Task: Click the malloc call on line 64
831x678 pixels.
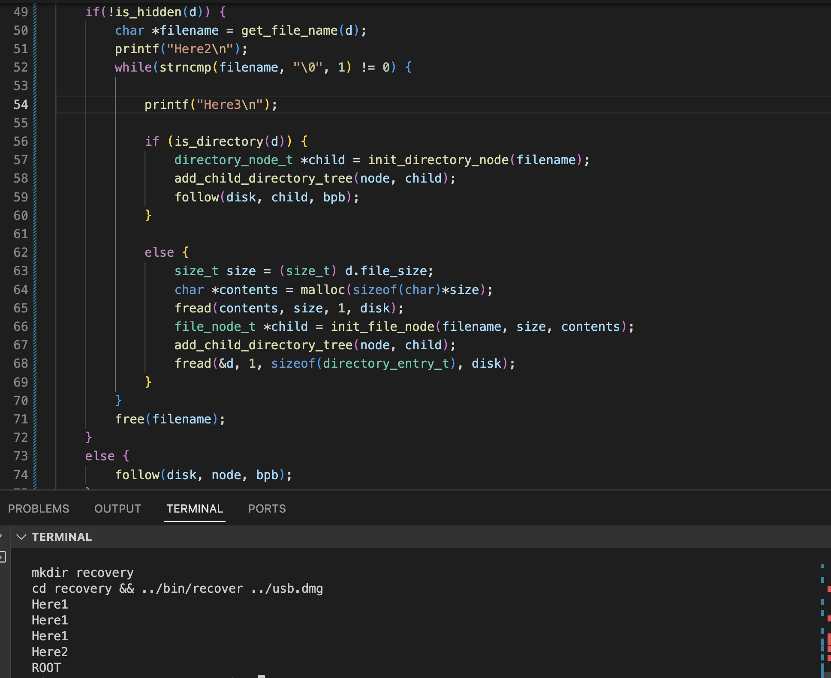Action: pos(322,290)
